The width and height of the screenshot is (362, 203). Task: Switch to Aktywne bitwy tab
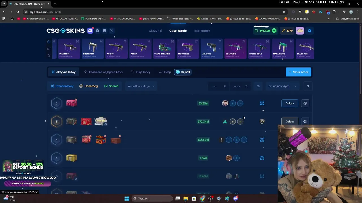tap(63, 72)
